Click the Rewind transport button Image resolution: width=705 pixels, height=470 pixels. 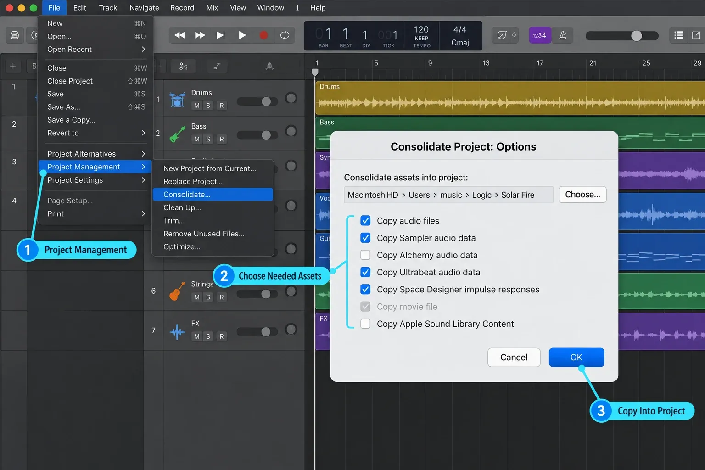pos(179,35)
